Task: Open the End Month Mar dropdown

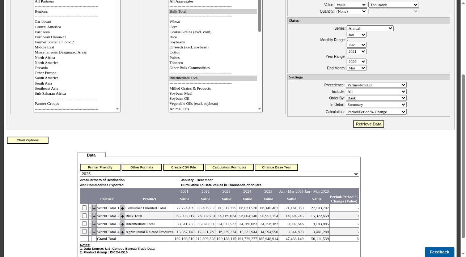Action: [356, 68]
